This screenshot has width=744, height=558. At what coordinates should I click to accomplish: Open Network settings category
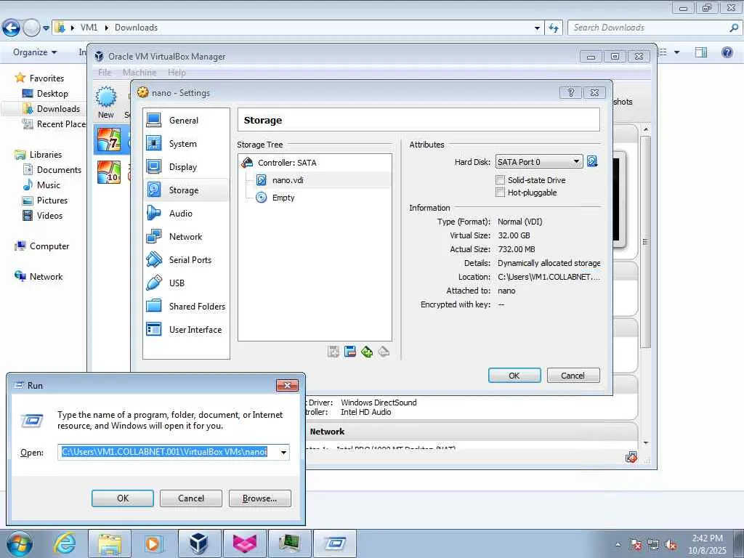pyautogui.click(x=185, y=237)
